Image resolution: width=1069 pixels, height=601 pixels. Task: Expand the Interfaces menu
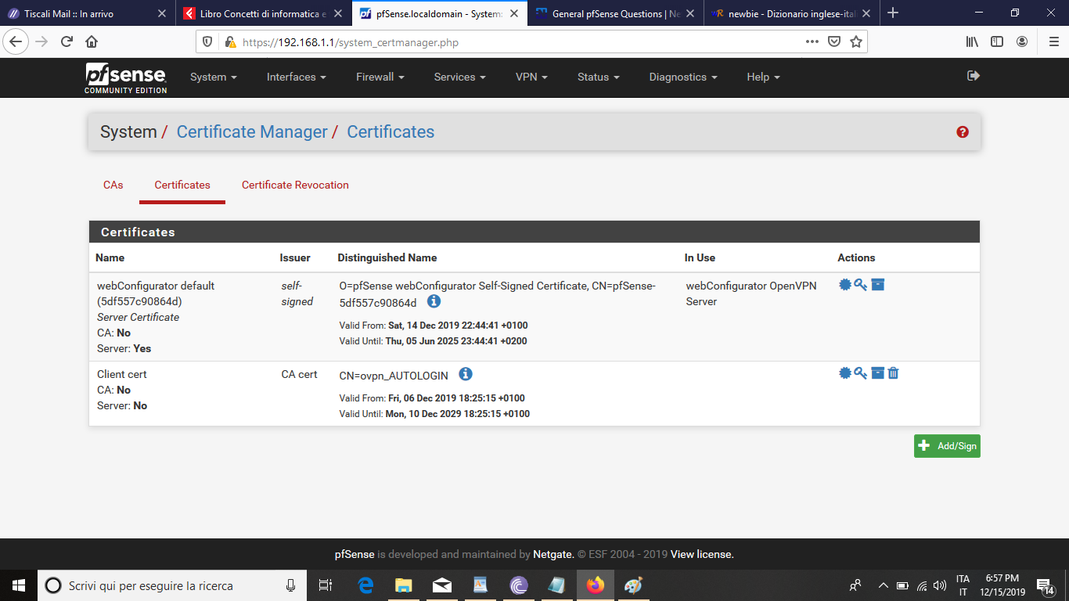pyautogui.click(x=296, y=77)
